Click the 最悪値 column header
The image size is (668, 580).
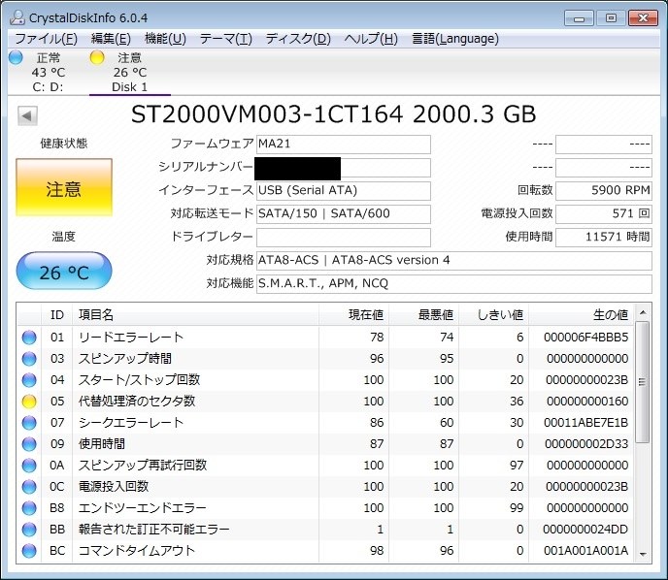point(423,315)
